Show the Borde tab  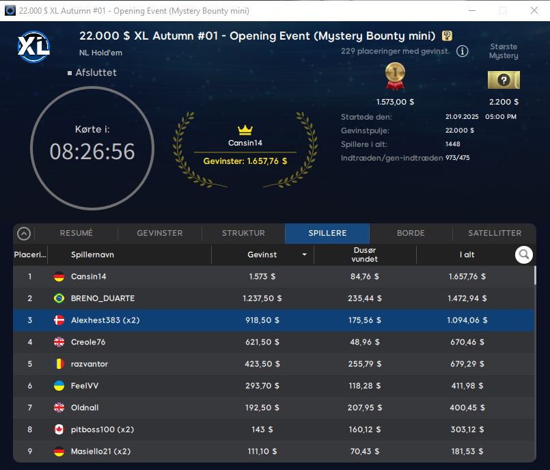coord(411,233)
